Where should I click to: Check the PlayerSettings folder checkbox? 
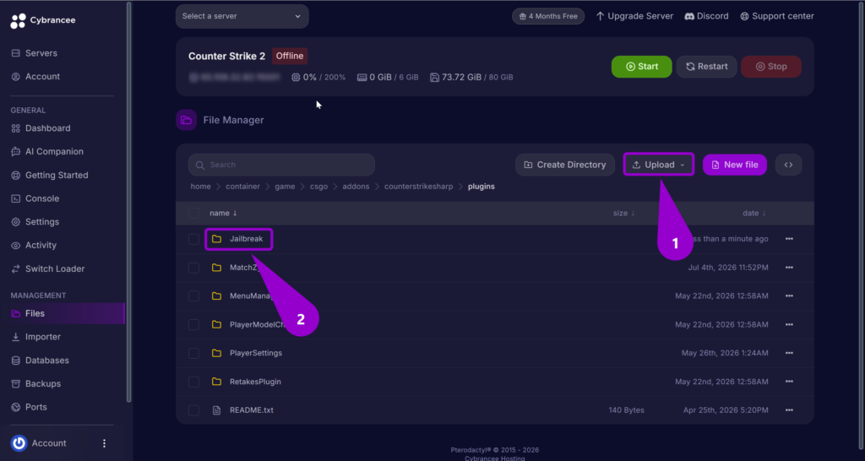[x=193, y=353]
